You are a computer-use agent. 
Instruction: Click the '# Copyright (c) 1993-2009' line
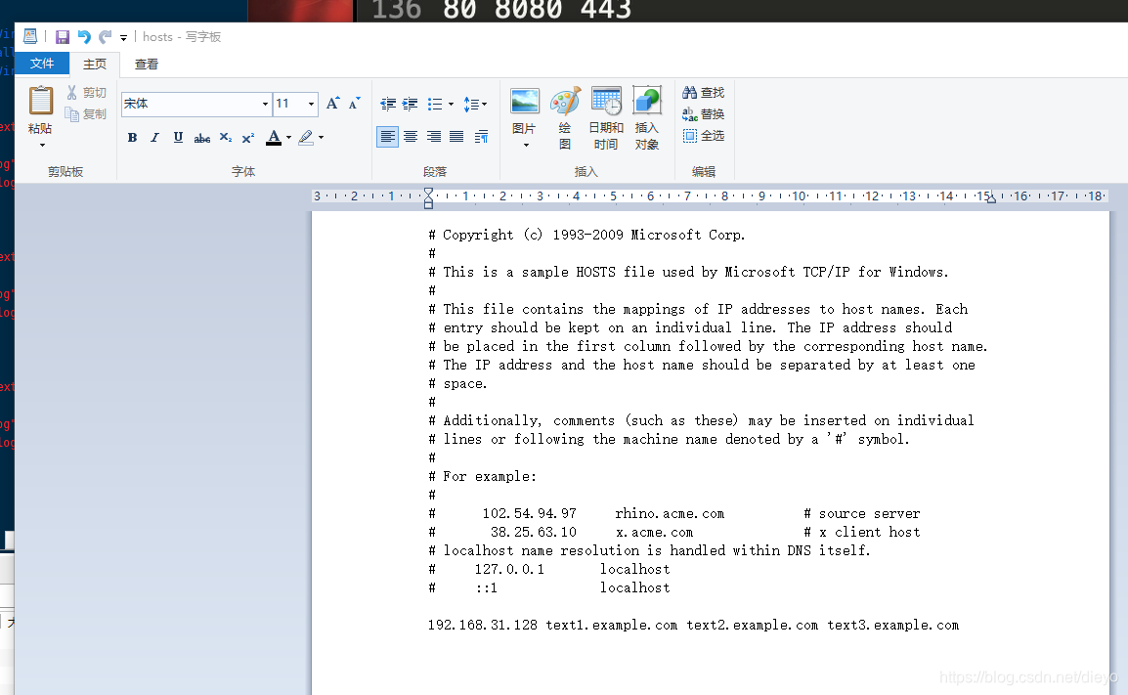point(586,235)
